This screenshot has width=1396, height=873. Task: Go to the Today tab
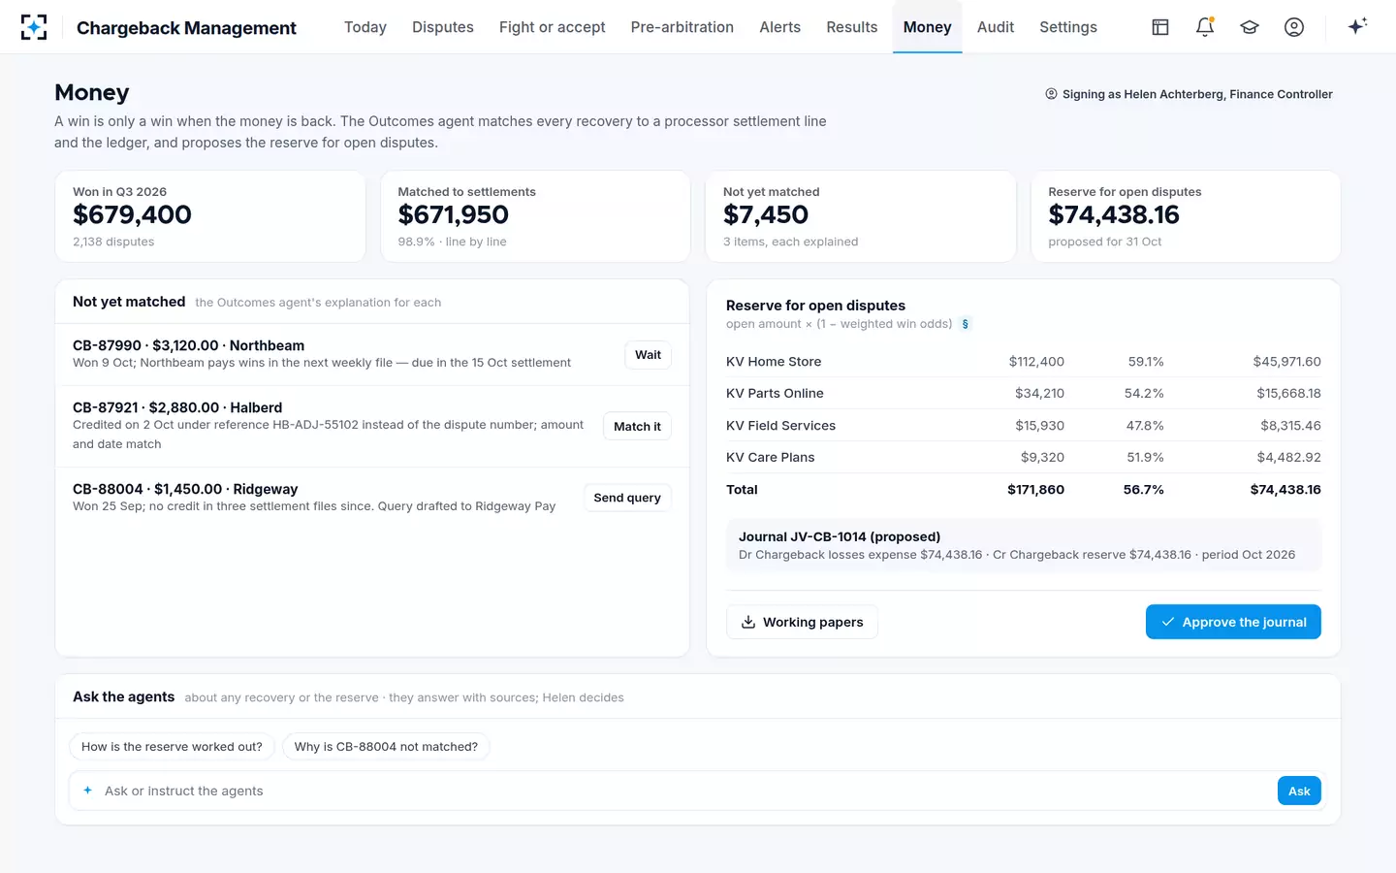365,27
